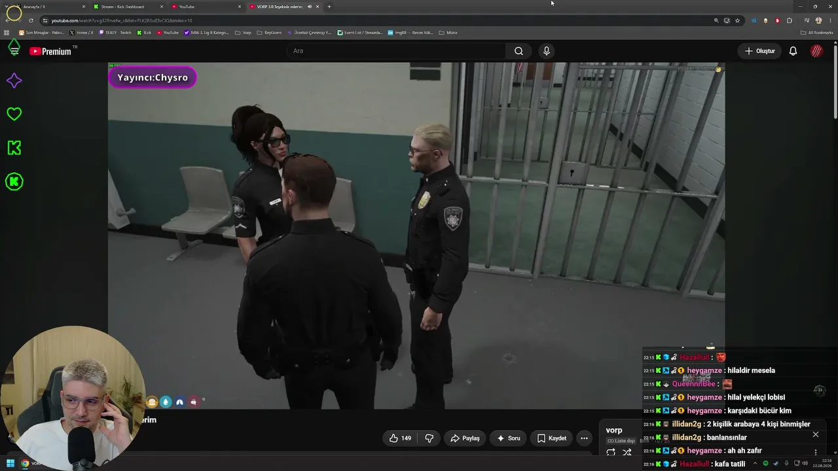
Task: Open the YouTube guide hamburger menu
Action: pyautogui.click(x=14, y=51)
